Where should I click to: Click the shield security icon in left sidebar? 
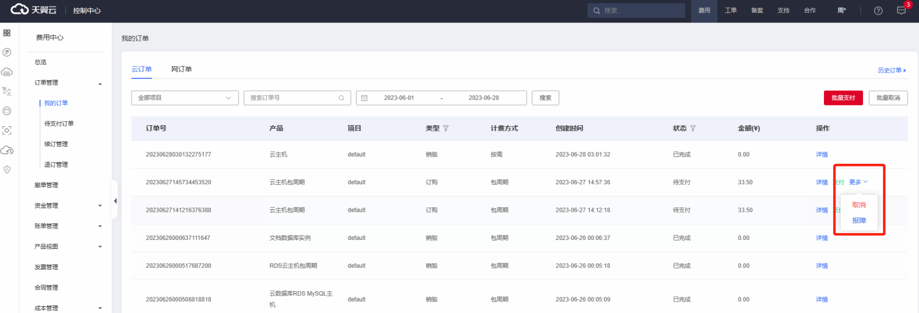coord(7,170)
